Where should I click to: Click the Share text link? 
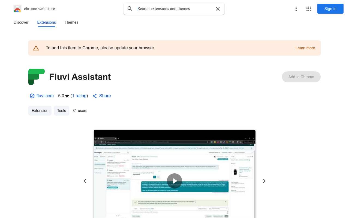tap(105, 96)
